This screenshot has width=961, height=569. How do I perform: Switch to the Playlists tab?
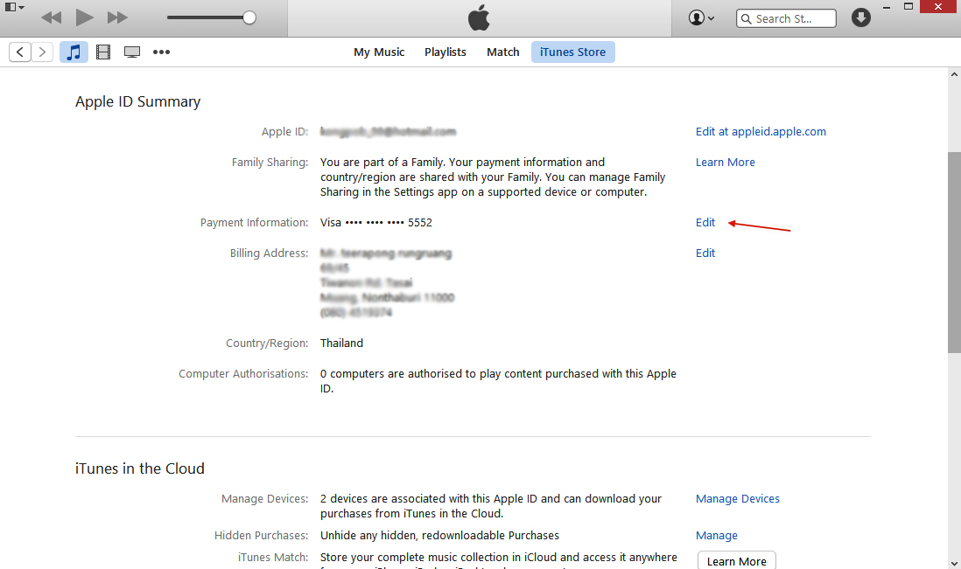coord(445,52)
